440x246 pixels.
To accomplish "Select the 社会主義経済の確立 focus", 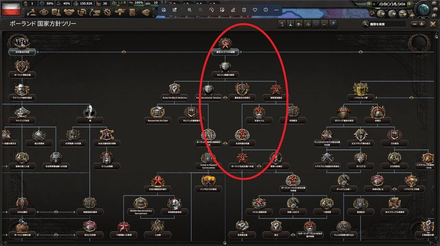I will (158, 184).
